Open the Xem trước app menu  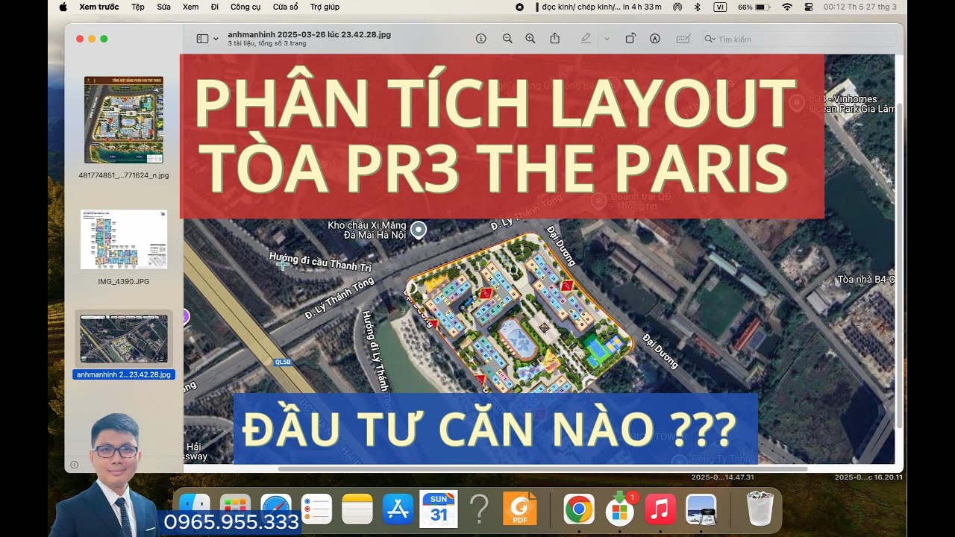tap(99, 7)
